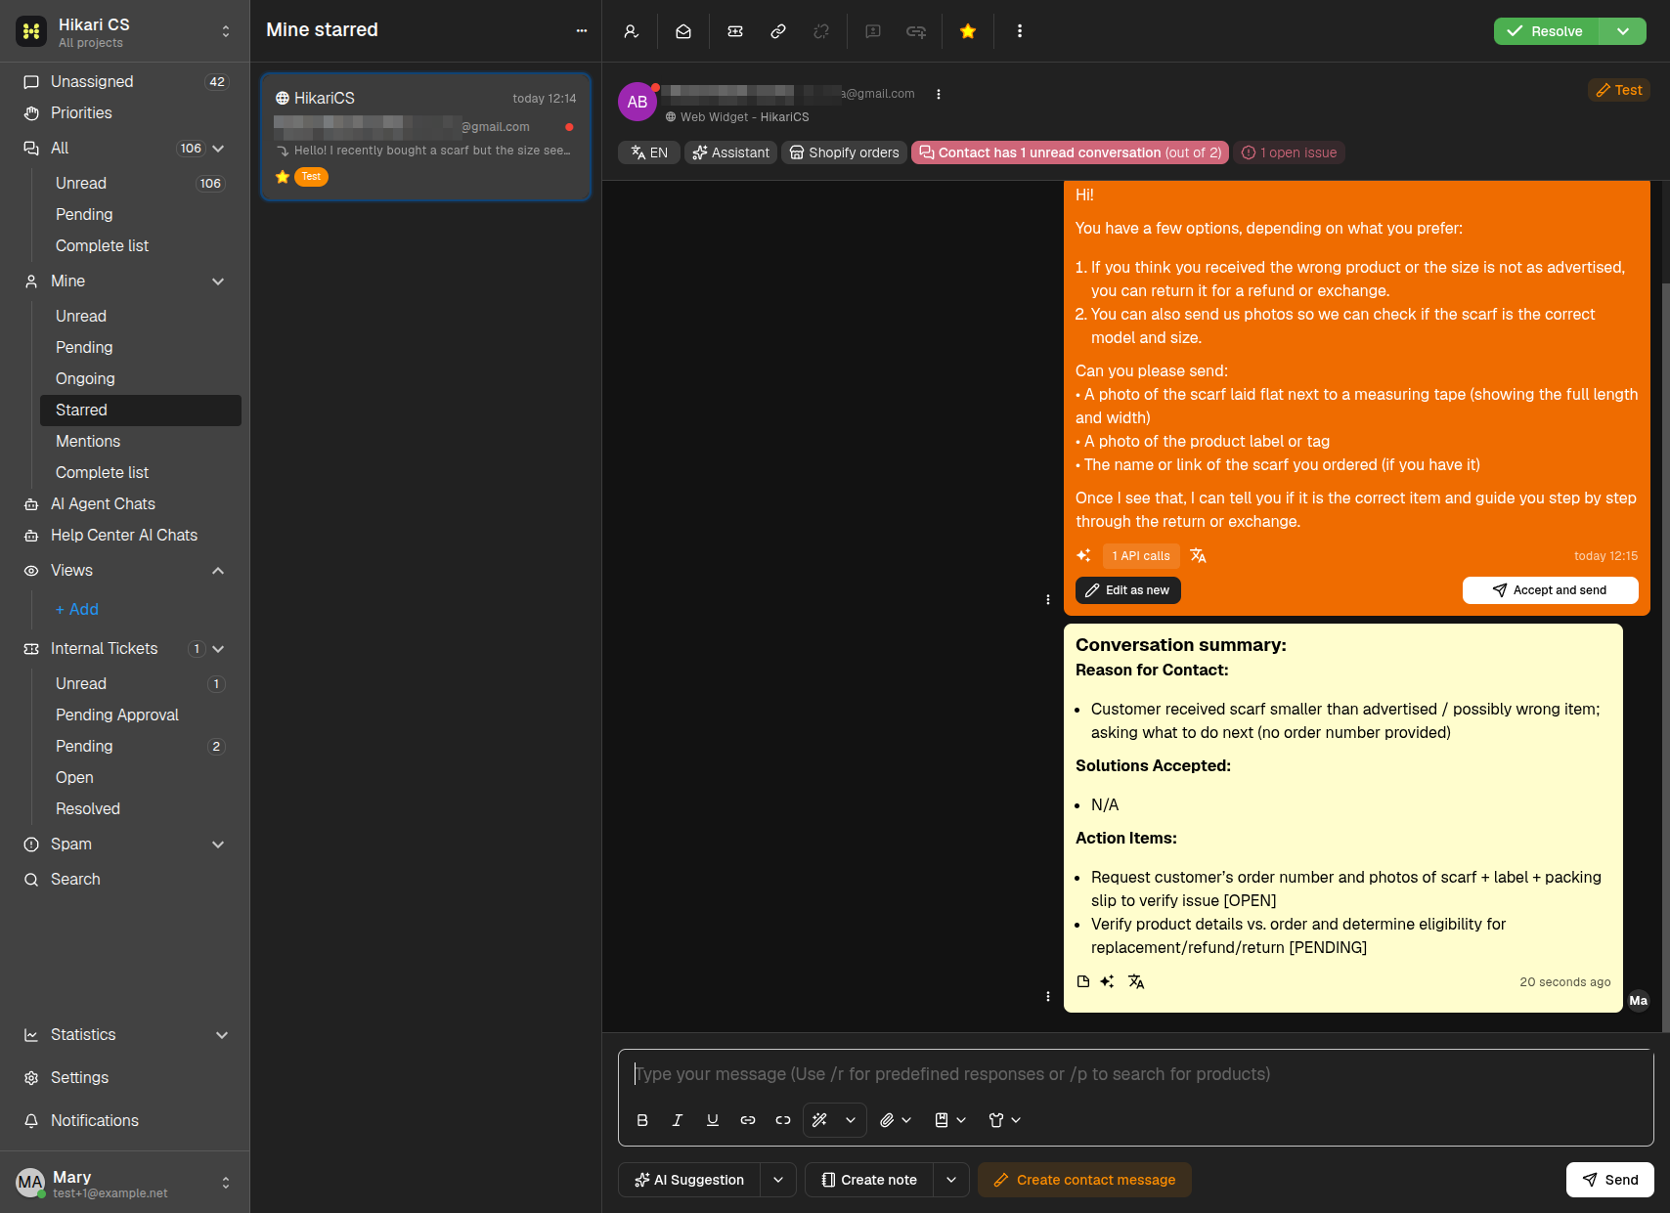The height and width of the screenshot is (1213, 1670).
Task: Expand the AI Suggestion dropdown arrow
Action: coord(778,1180)
